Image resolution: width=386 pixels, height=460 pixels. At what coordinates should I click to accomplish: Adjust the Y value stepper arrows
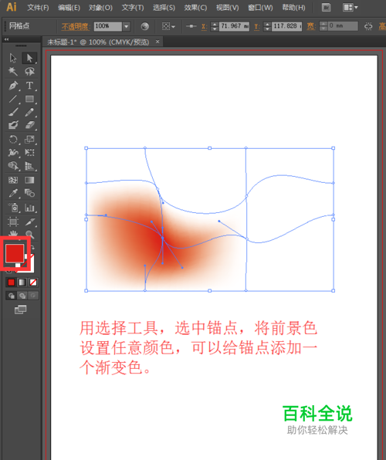click(x=267, y=26)
